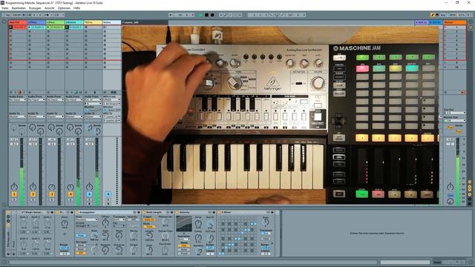Click the Arpeggiator Rate knob

point(94,236)
